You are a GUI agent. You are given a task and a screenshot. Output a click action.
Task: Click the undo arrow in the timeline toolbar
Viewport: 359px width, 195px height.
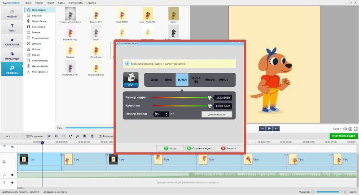tap(8, 136)
